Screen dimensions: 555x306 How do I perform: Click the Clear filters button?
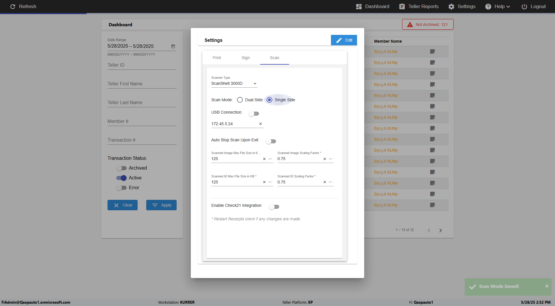pos(123,205)
